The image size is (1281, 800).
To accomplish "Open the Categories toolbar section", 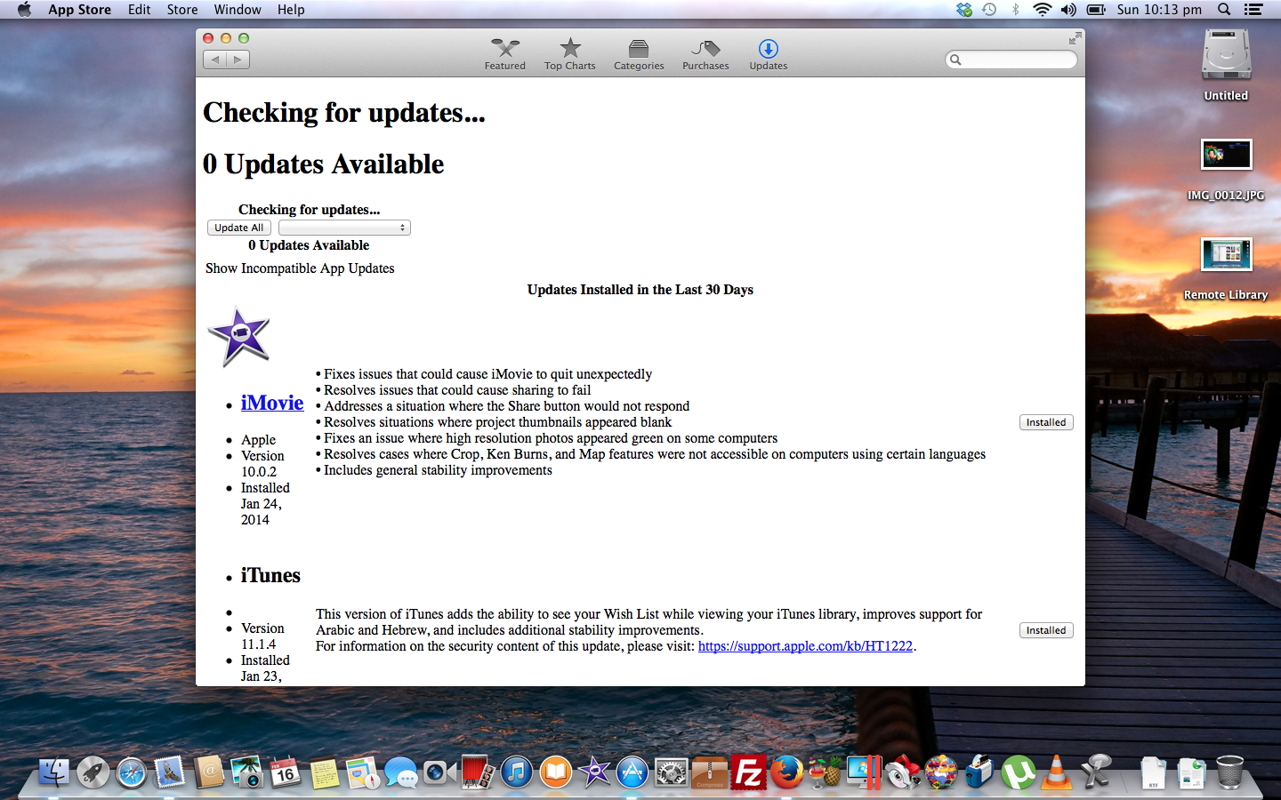I will (639, 54).
